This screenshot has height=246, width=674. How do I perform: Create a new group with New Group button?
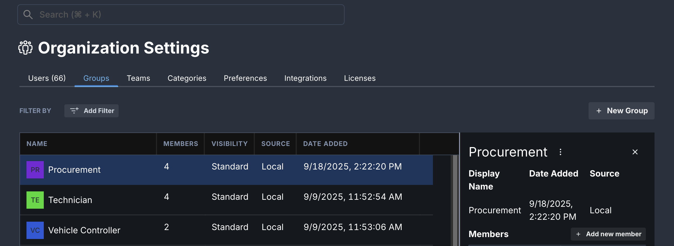622,111
